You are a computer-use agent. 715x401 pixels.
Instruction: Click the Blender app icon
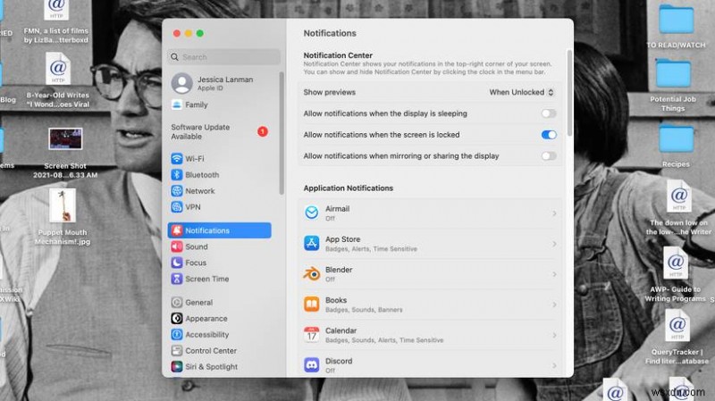coord(312,274)
